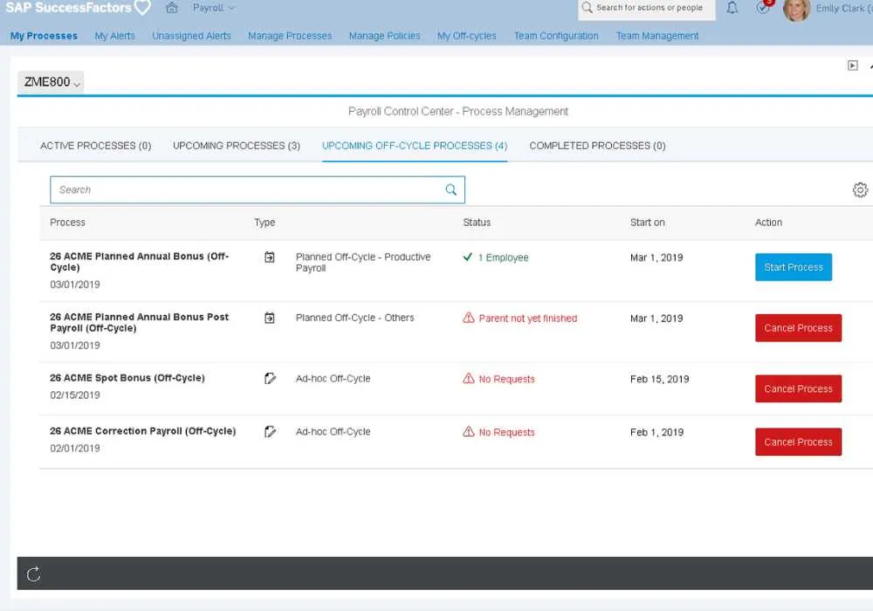The height and width of the screenshot is (611, 873).
Task: Open the to-do checkmark icon with badge
Action: pyautogui.click(x=763, y=7)
